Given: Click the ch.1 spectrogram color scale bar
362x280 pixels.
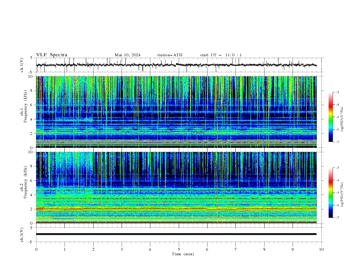Looking at the screenshot, I should tap(330, 117).
